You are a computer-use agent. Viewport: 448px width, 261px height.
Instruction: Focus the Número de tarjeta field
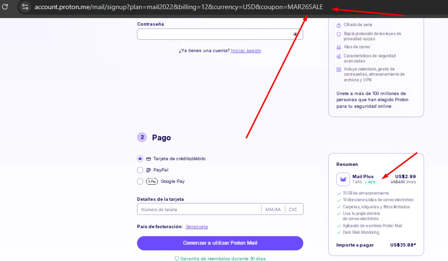coord(199,209)
